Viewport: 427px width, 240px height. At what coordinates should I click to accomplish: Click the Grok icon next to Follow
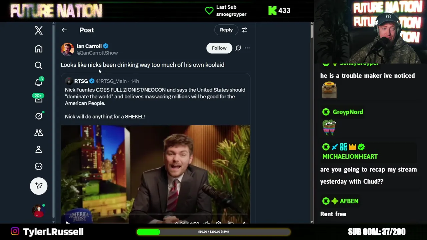(238, 48)
